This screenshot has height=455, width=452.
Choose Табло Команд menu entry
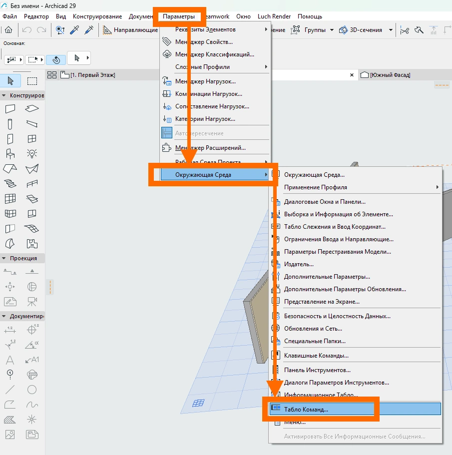point(355,409)
